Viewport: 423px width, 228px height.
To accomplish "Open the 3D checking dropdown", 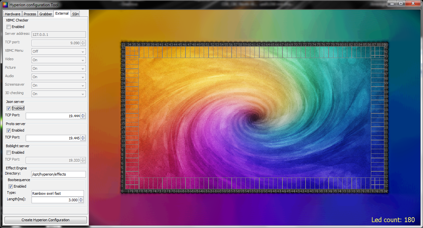I will click(x=59, y=94).
